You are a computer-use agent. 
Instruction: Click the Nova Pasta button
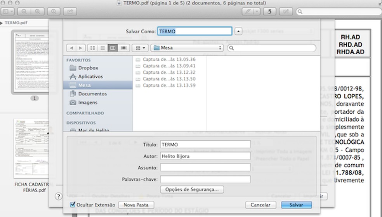pyautogui.click(x=136, y=205)
